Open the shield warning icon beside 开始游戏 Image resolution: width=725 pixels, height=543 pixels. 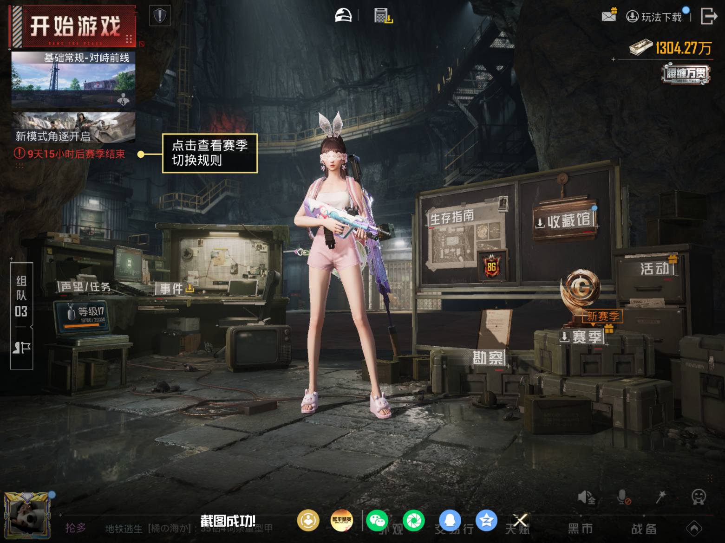pos(160,16)
